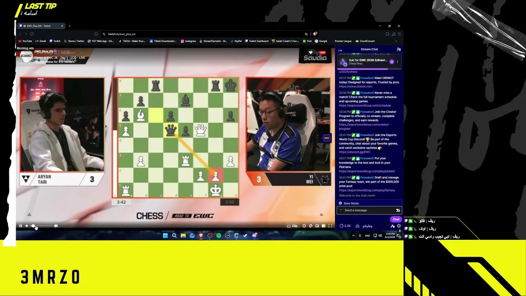Open the obsbot.com link in chat
The width and height of the screenshot is (526, 296).
tap(355, 86)
